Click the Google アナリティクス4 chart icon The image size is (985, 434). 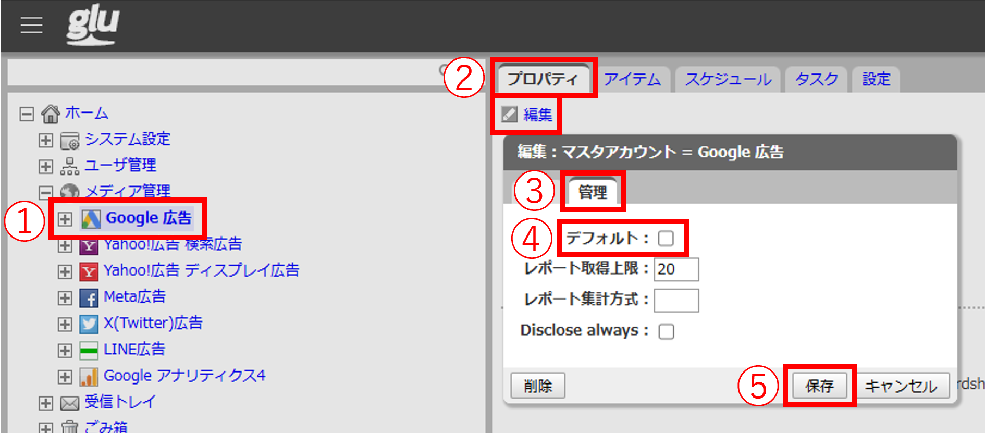point(89,377)
